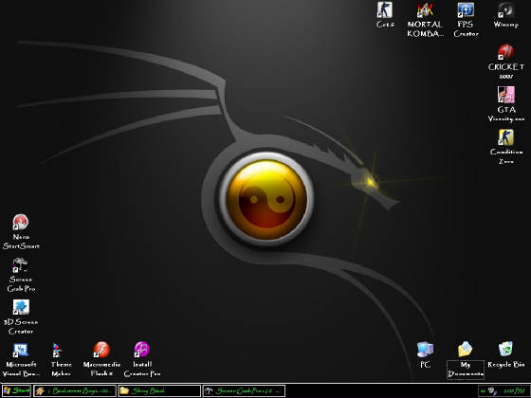531x398 pixels.
Task: Open the Start menu button
Action: (x=16, y=390)
